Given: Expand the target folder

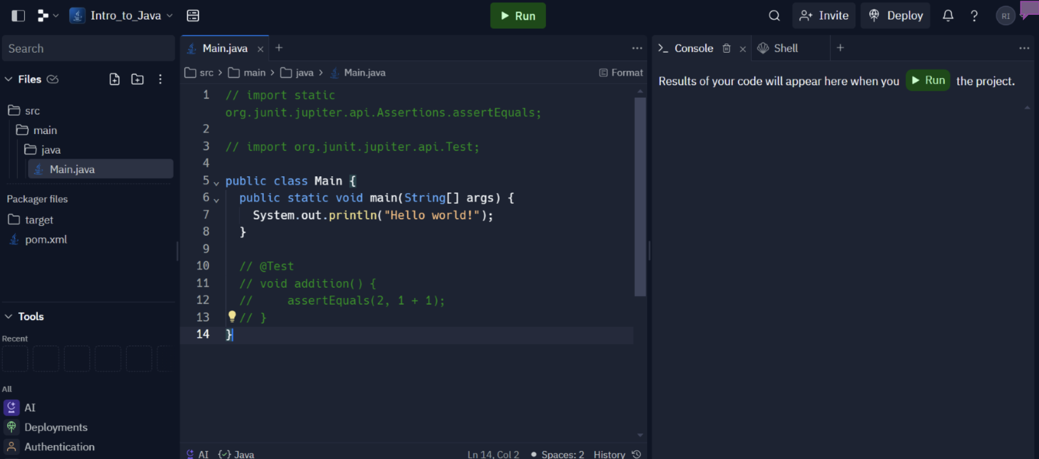Looking at the screenshot, I should click(x=31, y=220).
